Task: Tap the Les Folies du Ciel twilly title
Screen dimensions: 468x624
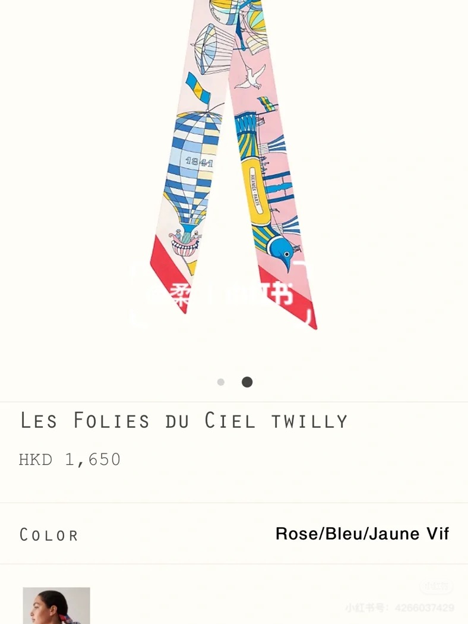Action: tap(184, 421)
